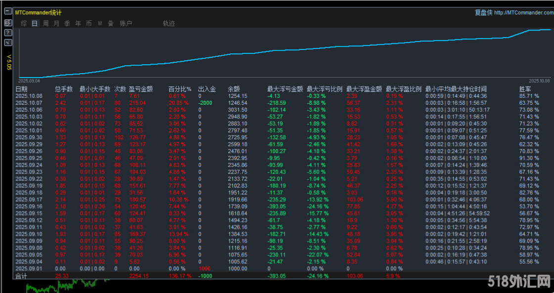Select the 年 yearly tab
The image size is (554, 293).
click(78, 23)
